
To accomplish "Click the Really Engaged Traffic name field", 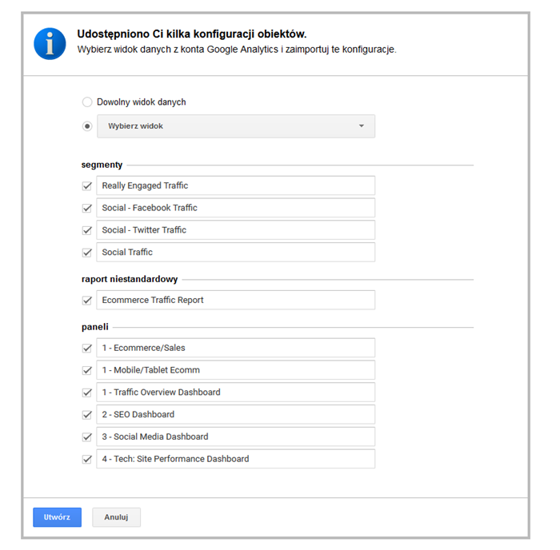I will (235, 185).
